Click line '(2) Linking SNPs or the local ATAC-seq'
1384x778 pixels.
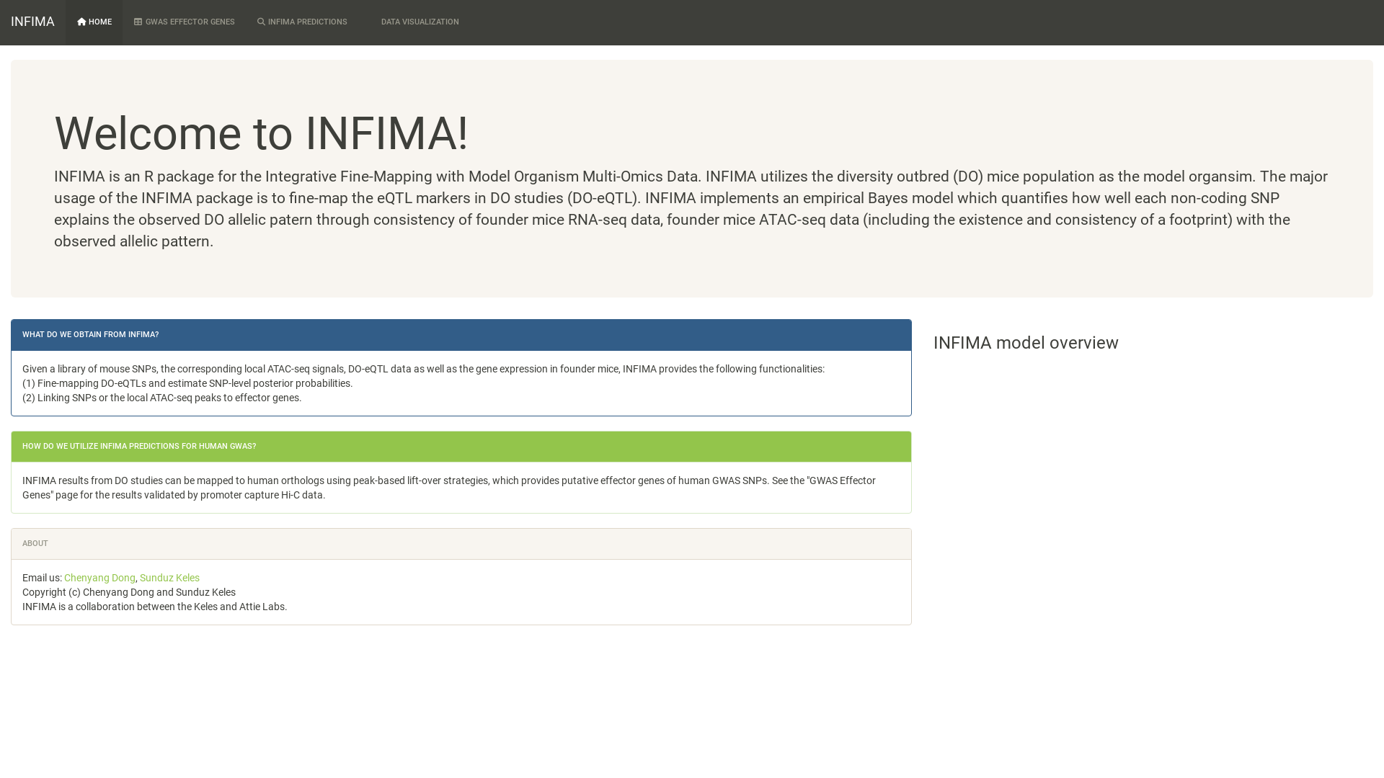pos(162,398)
